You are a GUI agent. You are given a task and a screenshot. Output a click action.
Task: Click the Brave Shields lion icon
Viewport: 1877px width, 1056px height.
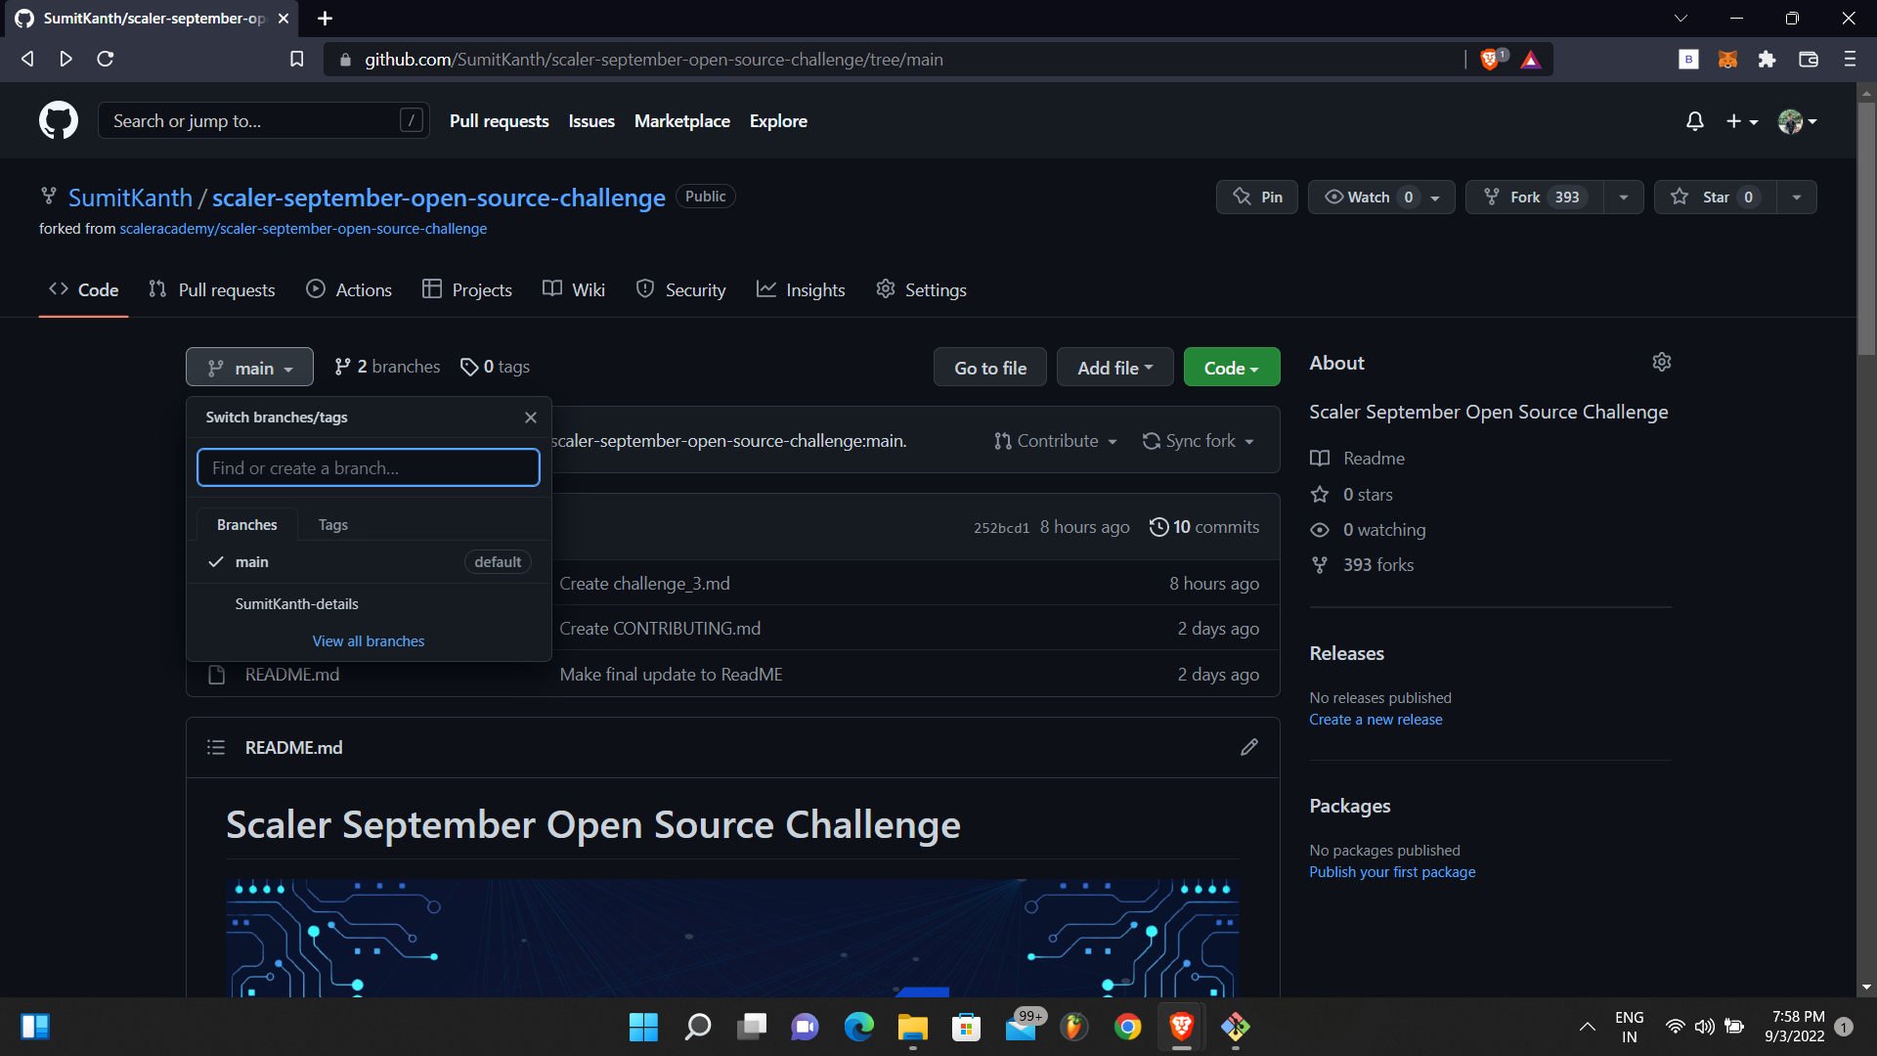(x=1489, y=60)
